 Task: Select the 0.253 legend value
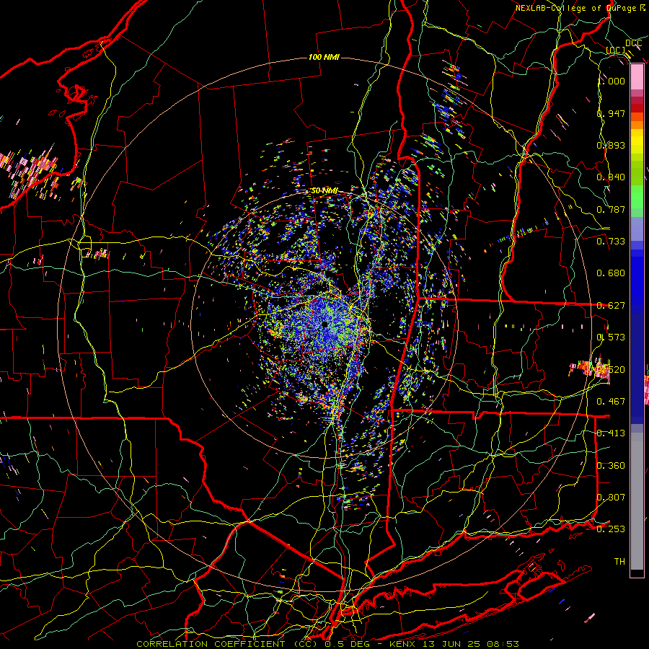(x=612, y=529)
